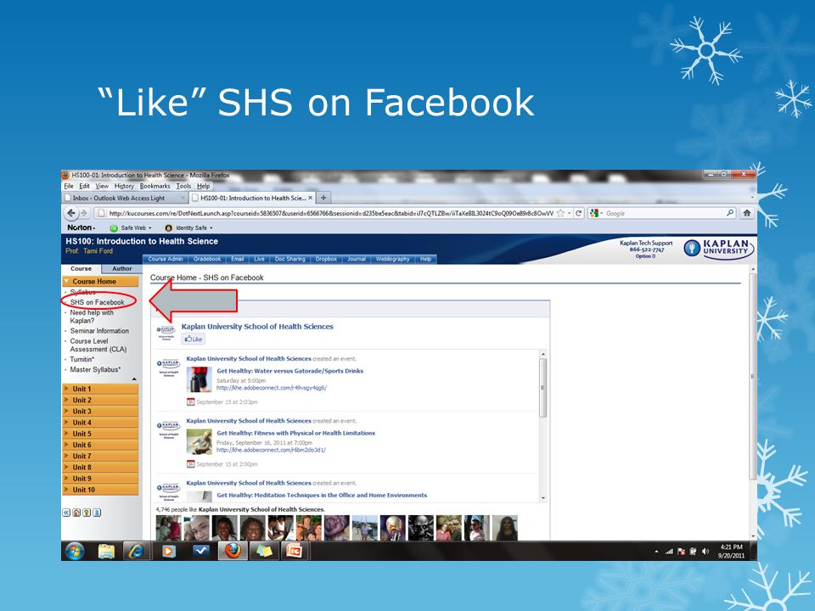Open the Dropbox toolbar tab
Image resolution: width=815 pixels, height=611 pixels.
click(x=326, y=259)
